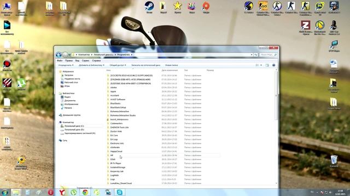Click the red Opera icon in the taskbar

click(51, 192)
